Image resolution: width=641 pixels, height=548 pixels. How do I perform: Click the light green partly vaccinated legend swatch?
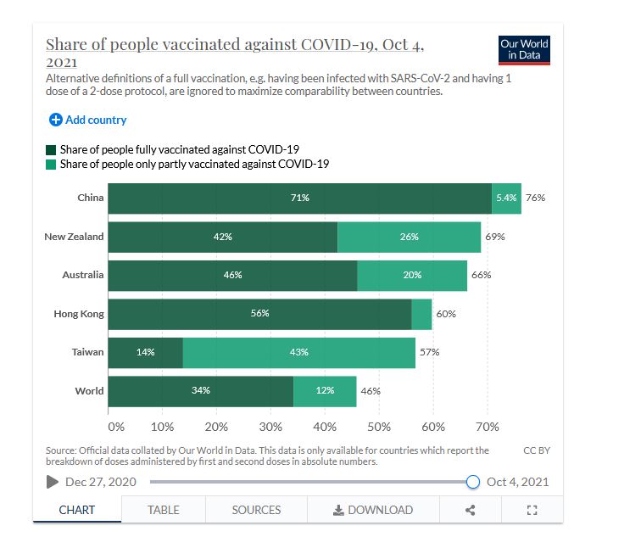[51, 165]
